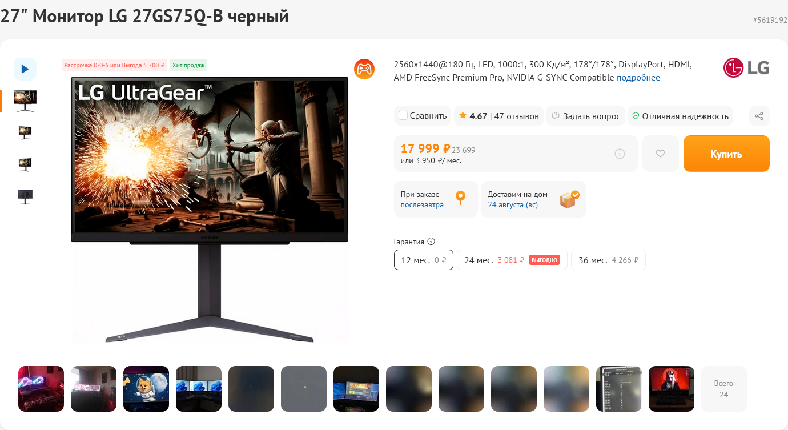
Task: Pick the 36 мес. warranty option
Action: [x=608, y=260]
